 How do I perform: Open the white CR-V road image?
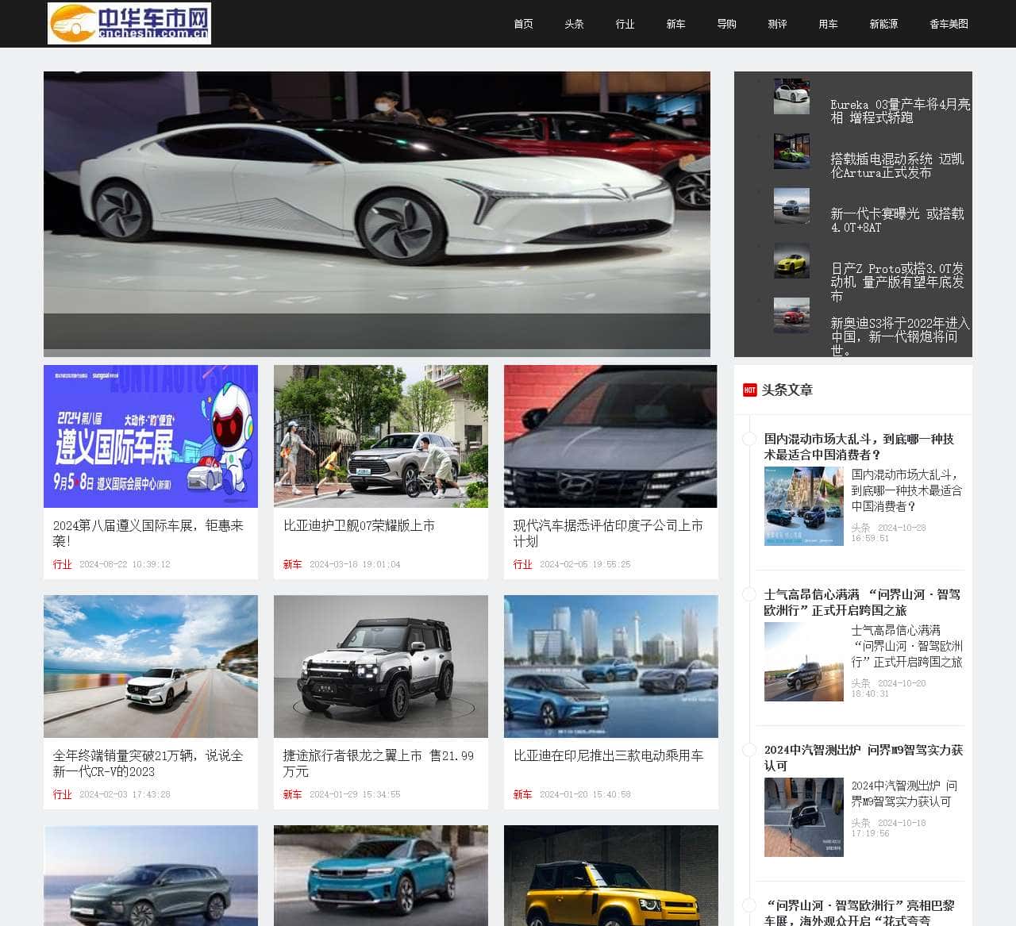tap(151, 667)
